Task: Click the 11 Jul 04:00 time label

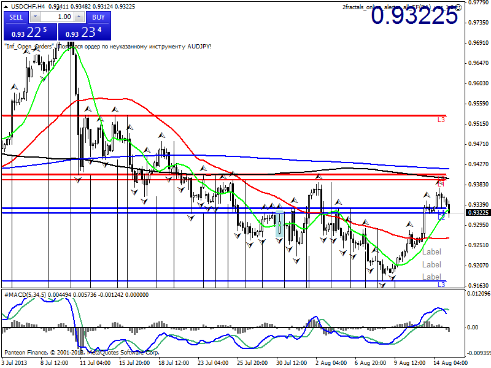Action: 95,363
